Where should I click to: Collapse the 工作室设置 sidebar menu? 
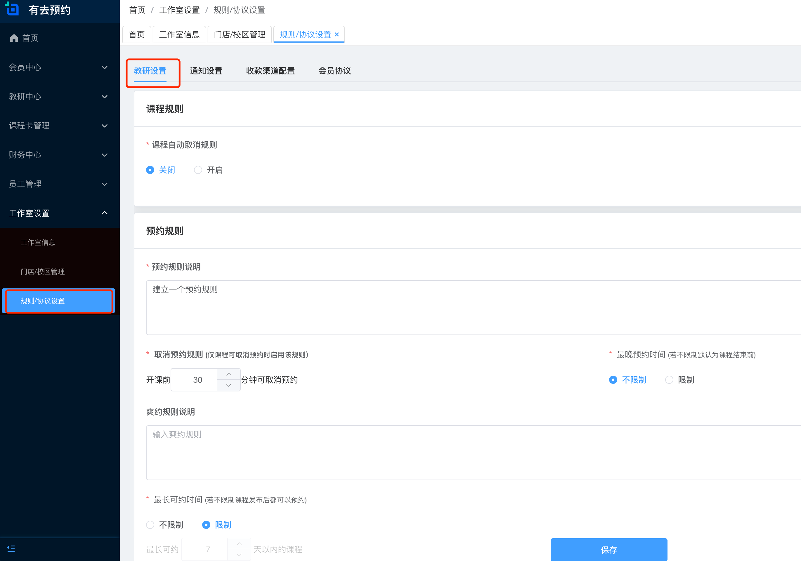[60, 213]
